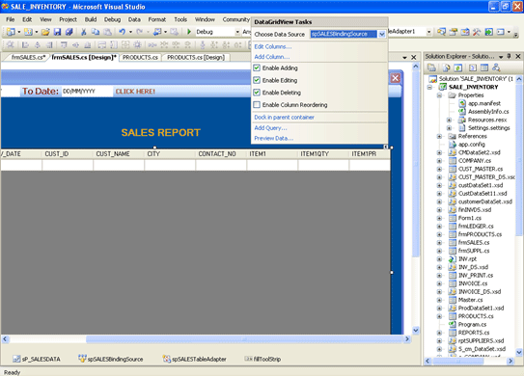This screenshot has height=376, width=524.
Task: Click the Navigate Backward icon
Action: point(157,32)
